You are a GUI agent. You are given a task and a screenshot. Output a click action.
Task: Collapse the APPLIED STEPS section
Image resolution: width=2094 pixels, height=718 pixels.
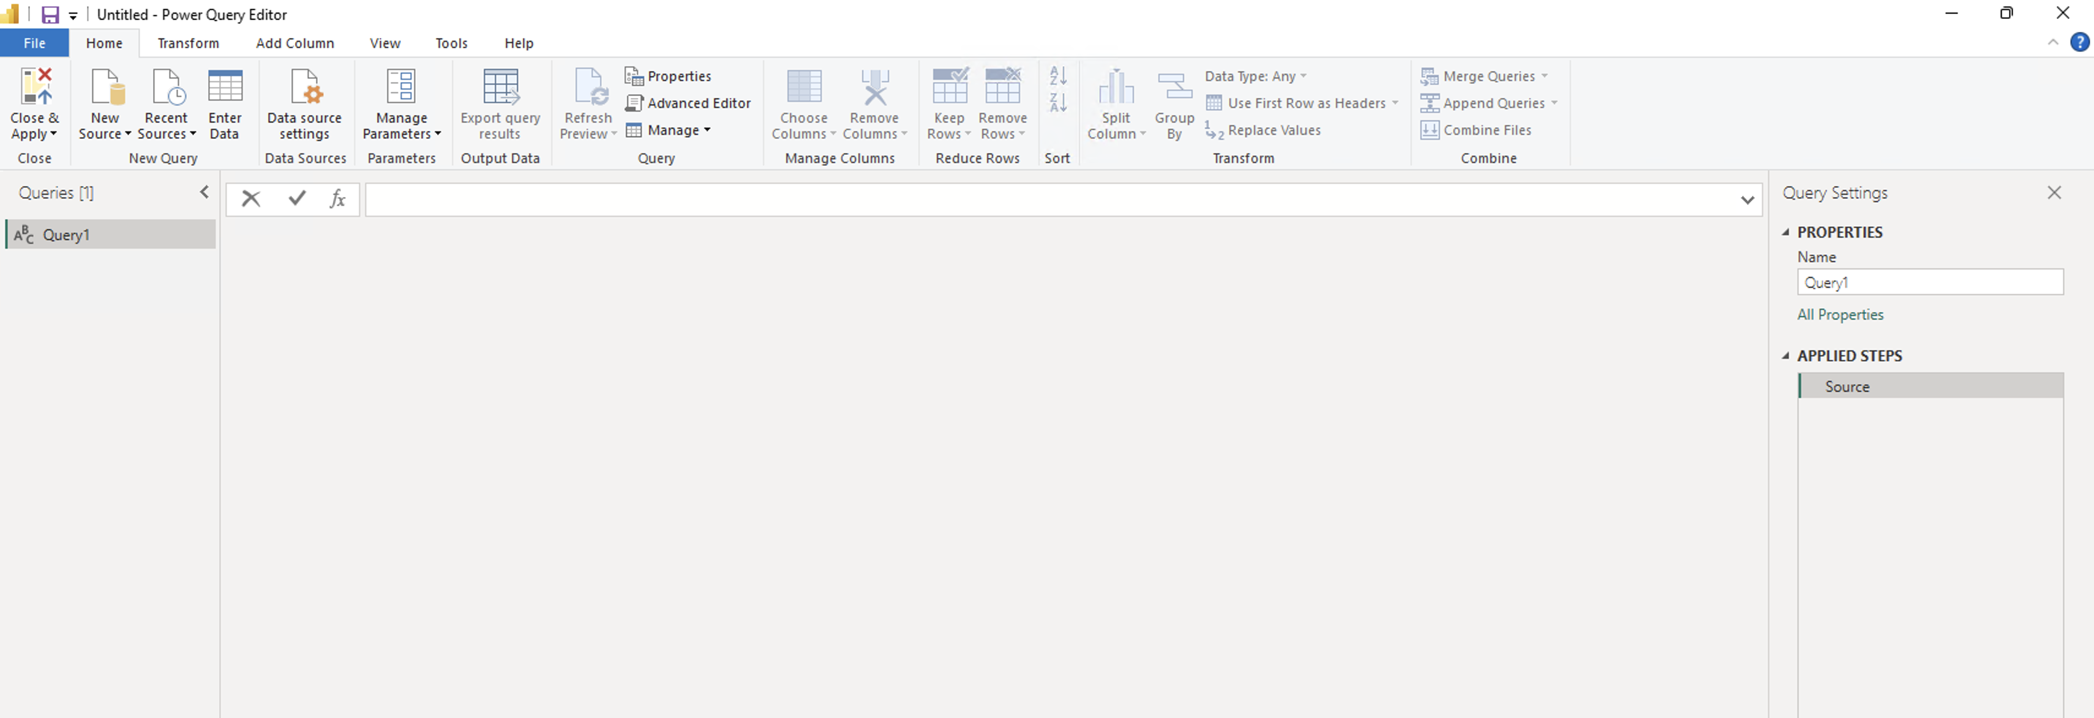coord(1786,356)
